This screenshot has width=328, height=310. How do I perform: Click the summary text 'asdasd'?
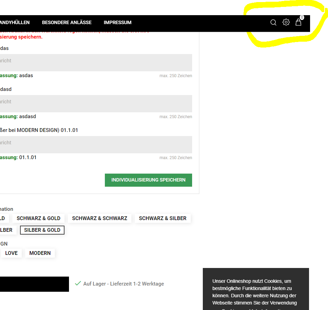click(28, 116)
